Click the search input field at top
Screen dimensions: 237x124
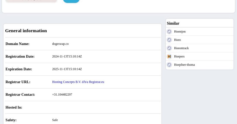(x=31, y=1)
